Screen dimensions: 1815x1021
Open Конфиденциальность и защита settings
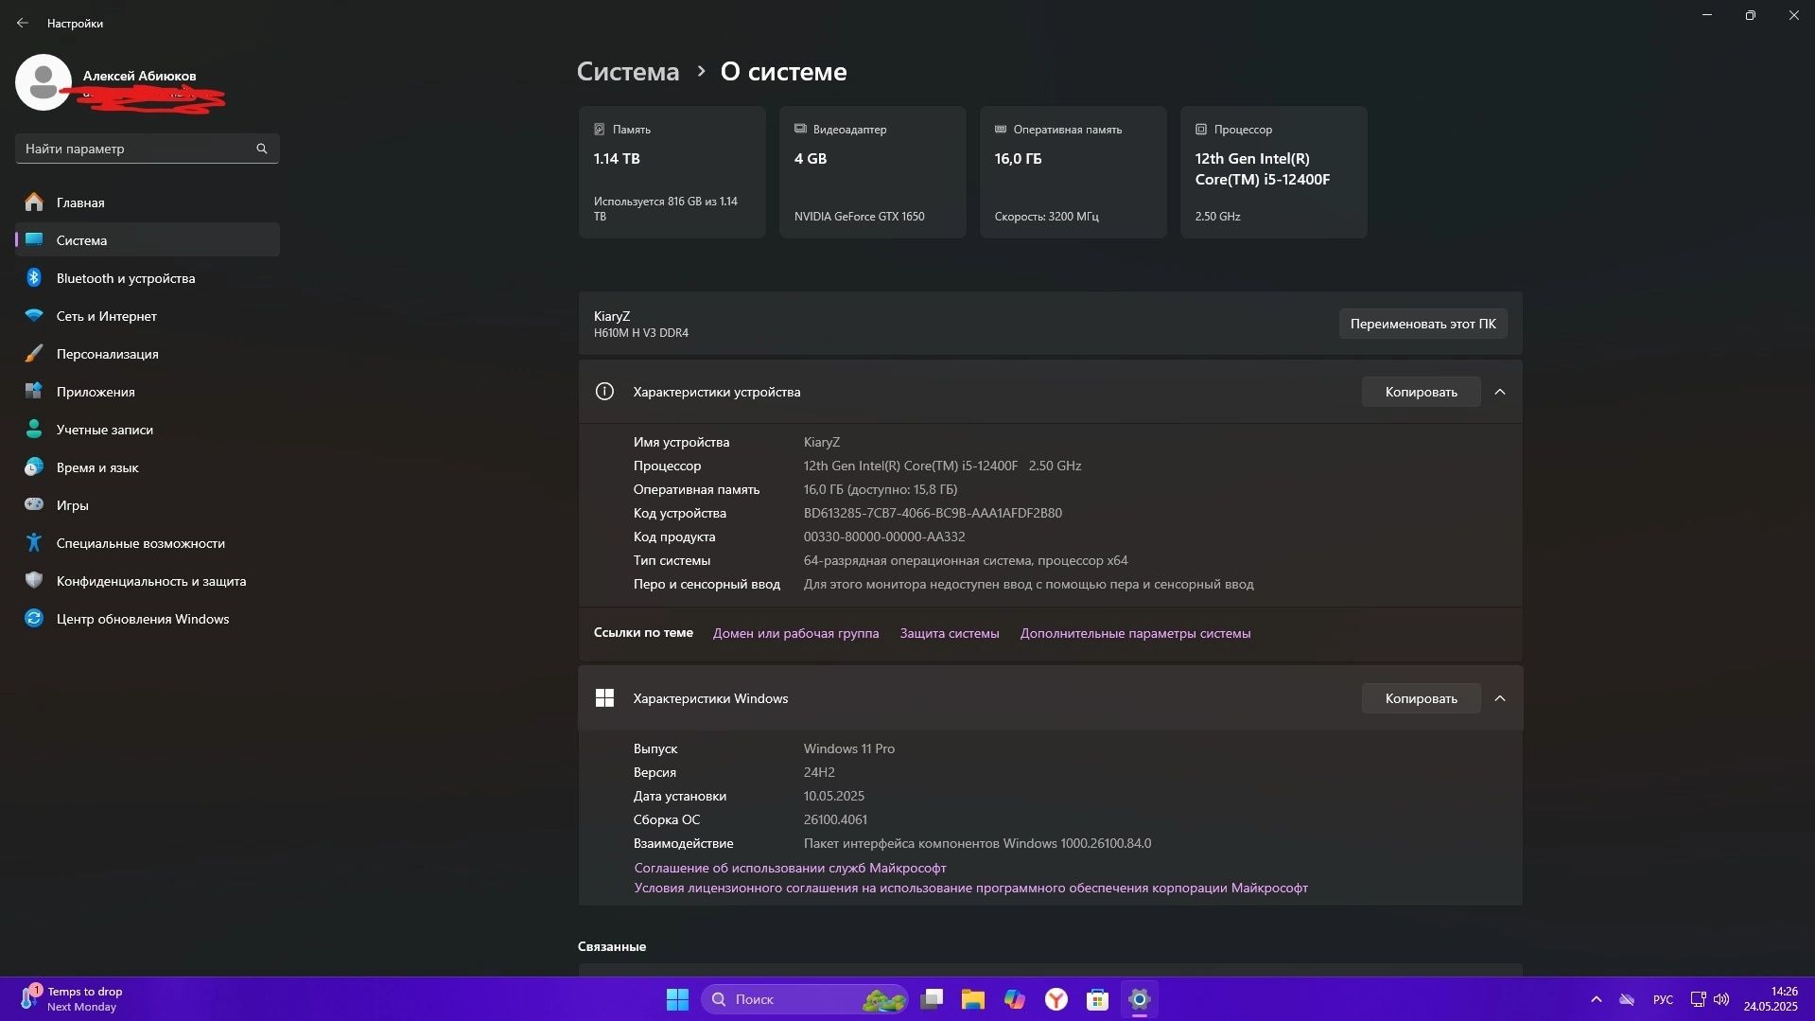147,581
